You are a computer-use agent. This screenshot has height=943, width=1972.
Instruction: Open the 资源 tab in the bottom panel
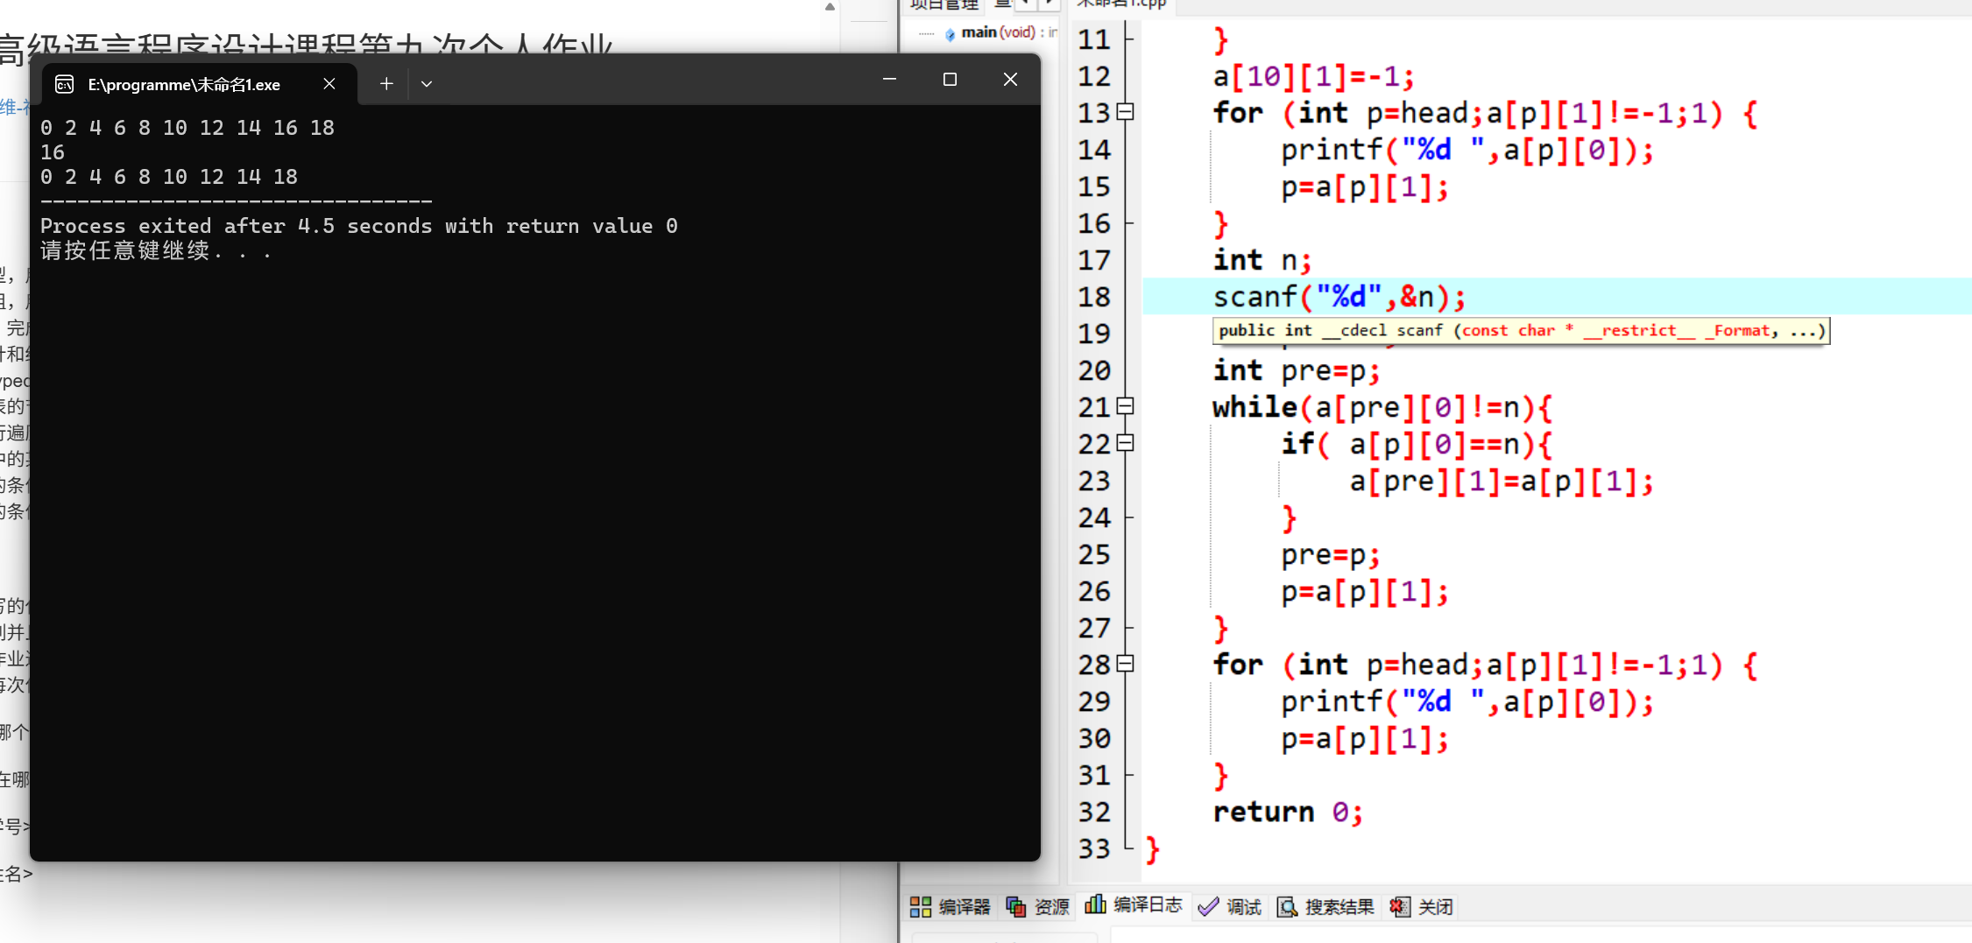[1038, 907]
